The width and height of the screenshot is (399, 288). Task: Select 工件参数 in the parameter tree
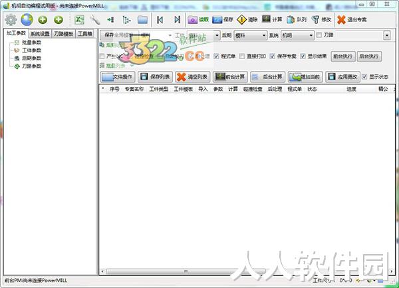tap(31, 50)
